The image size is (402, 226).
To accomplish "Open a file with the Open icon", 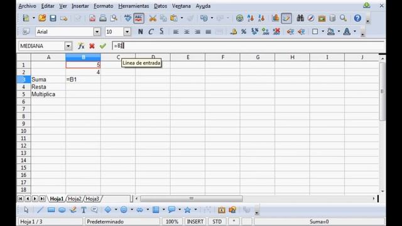I will 42,18.
